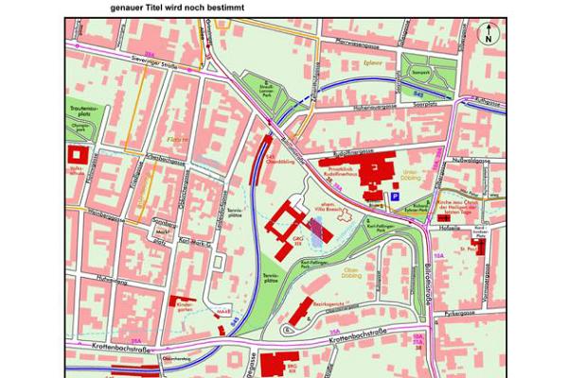
Task: Click the blue parking P symbol
Action: click(x=395, y=196)
